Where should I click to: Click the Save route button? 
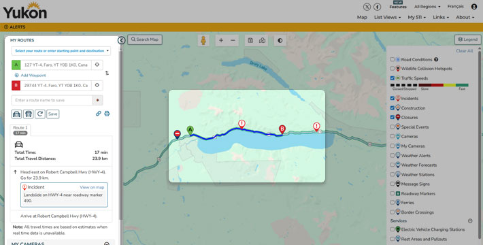tap(52, 114)
